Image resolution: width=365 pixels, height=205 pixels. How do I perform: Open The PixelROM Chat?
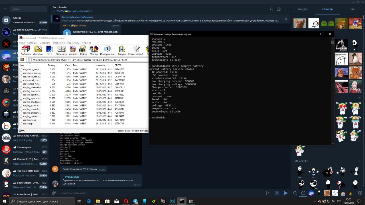coord(25,173)
